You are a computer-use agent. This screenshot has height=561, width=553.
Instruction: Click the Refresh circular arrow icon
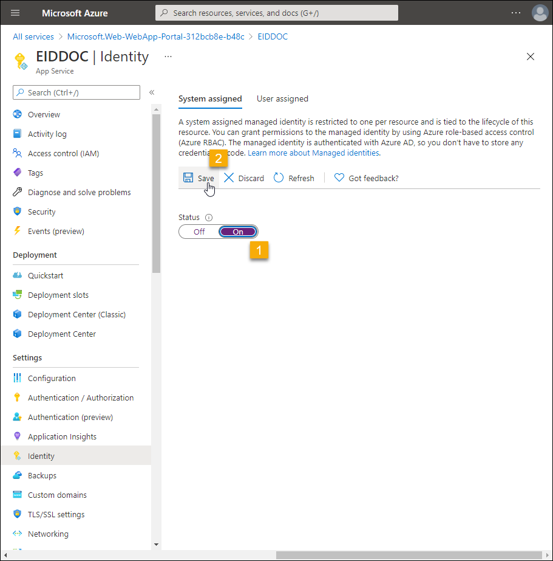[x=279, y=177]
